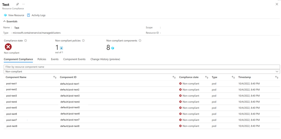
Task: Click the red status icon for pod-test5
Action: click(x=181, y=108)
